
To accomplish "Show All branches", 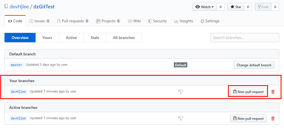I will tap(124, 38).
